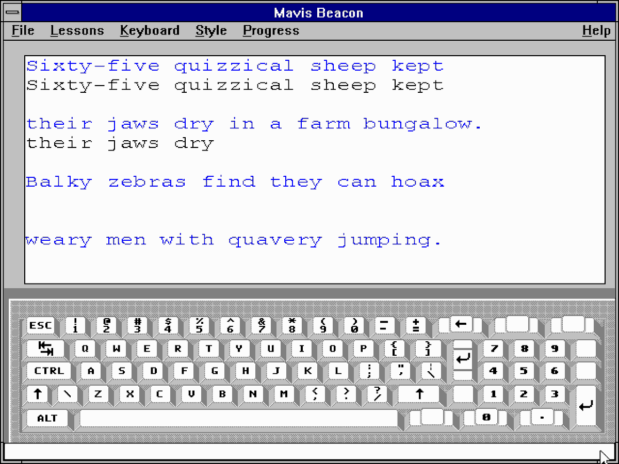
Task: Click the tall numeric keypad Enter key
Action: [x=586, y=406]
